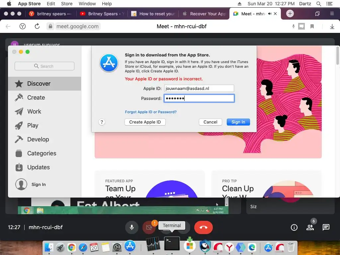Click the Sign In account avatar in sidebar
Image resolution: width=340 pixels, height=255 pixels.
[21, 184]
